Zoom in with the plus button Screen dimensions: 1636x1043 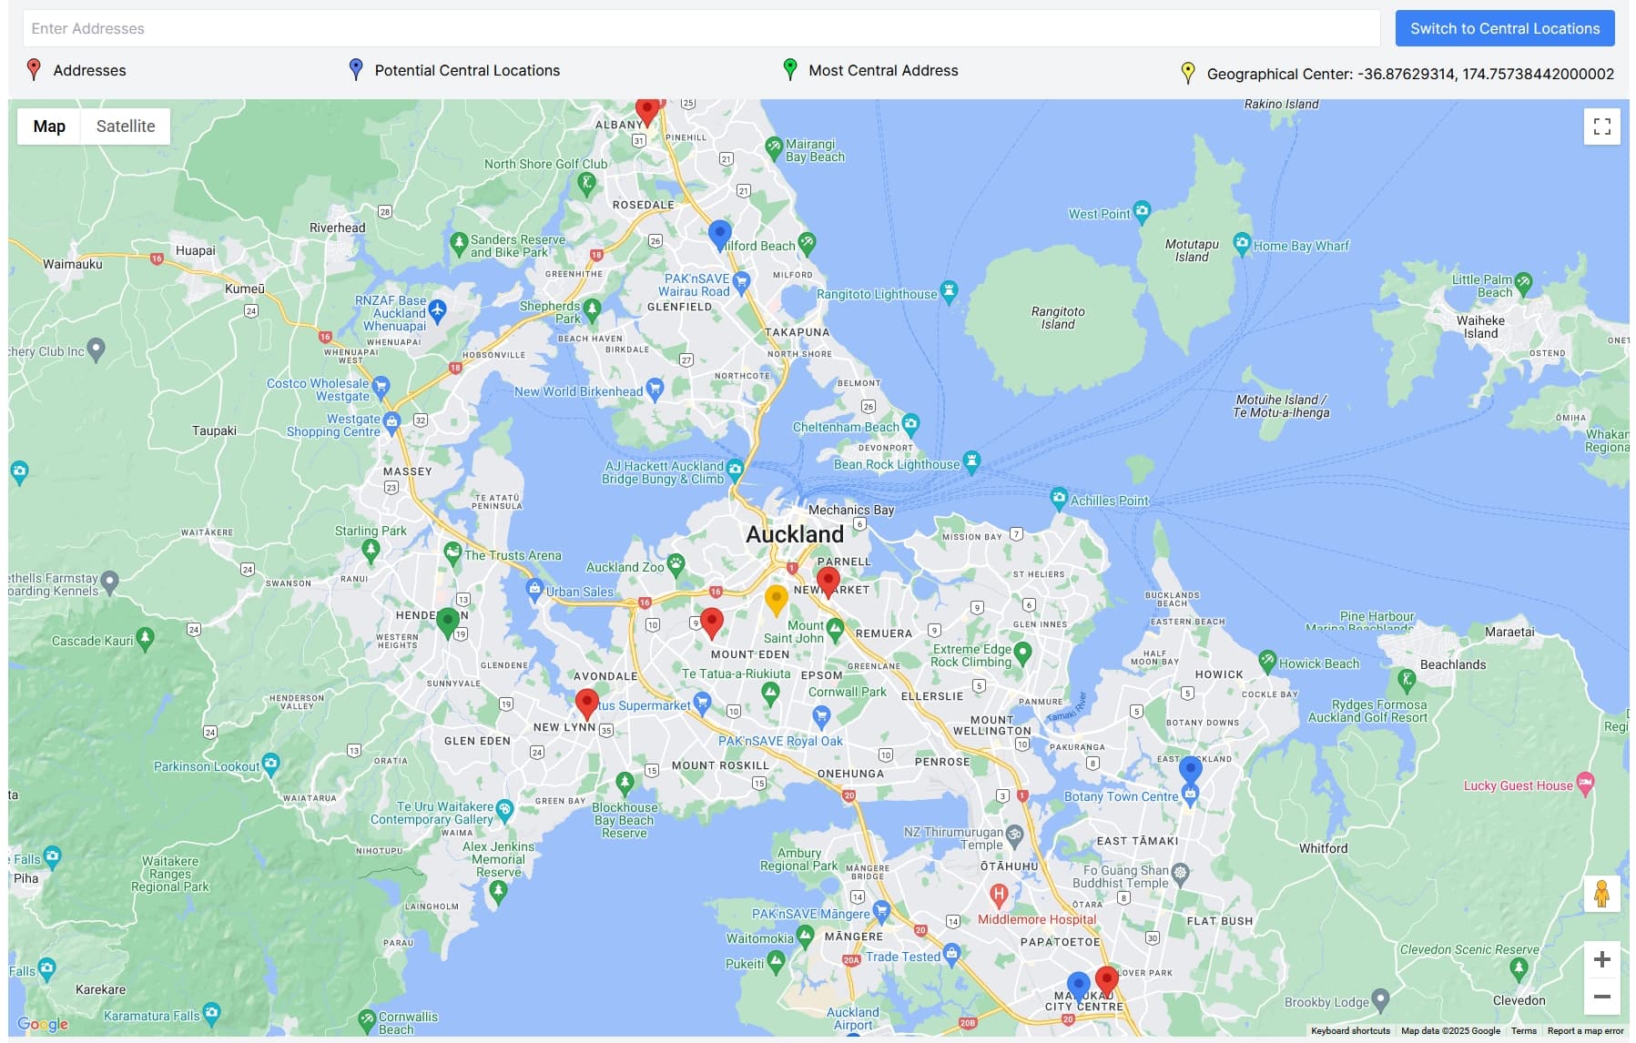(1601, 959)
